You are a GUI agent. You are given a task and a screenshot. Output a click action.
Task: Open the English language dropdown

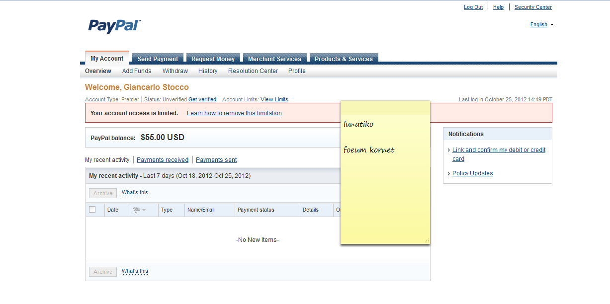click(542, 25)
